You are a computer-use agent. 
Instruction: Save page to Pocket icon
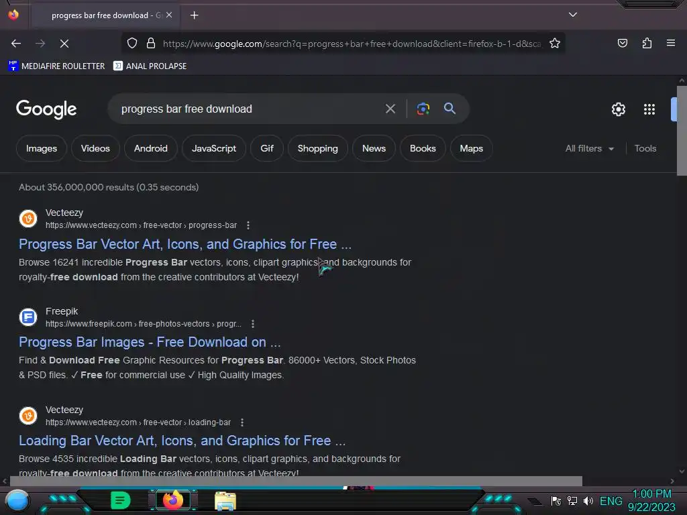(x=622, y=43)
